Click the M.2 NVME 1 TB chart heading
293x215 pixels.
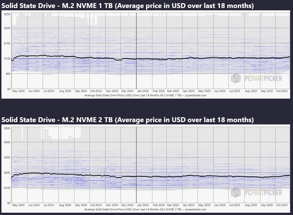[128, 6]
